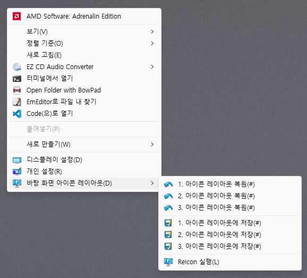Click the EZ CD Audio Converter disc icon

tap(17, 67)
